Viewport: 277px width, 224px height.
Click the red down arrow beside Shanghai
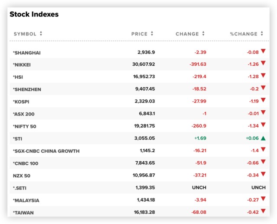(263, 52)
